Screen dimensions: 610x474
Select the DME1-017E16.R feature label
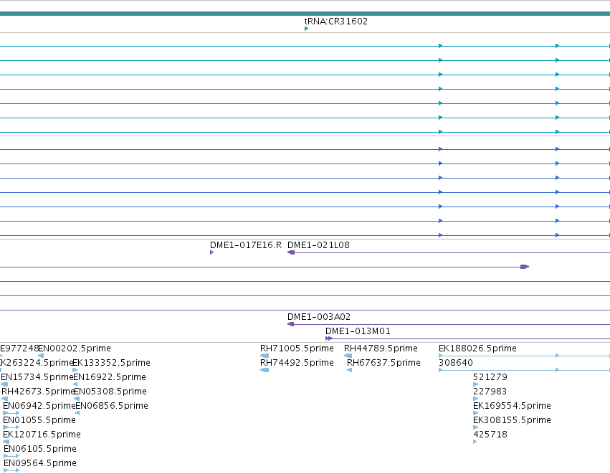point(245,245)
